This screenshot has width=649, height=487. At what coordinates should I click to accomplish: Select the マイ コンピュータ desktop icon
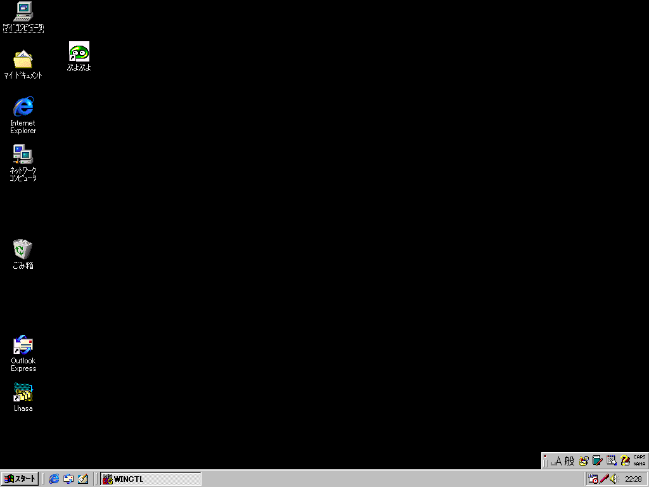pyautogui.click(x=23, y=17)
